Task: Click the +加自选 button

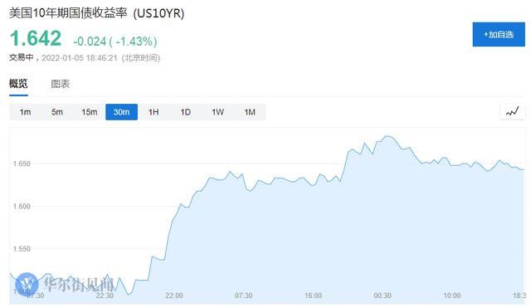Action: pos(499,35)
